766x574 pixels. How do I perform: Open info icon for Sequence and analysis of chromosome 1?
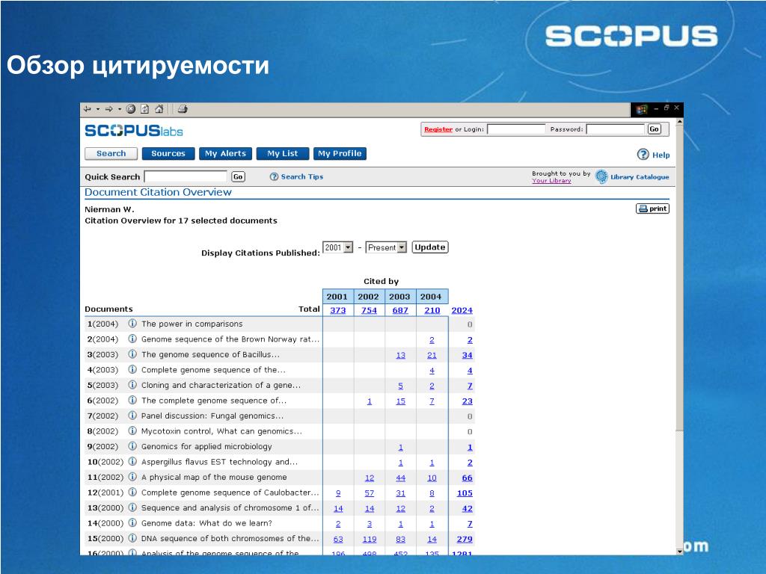click(x=132, y=507)
